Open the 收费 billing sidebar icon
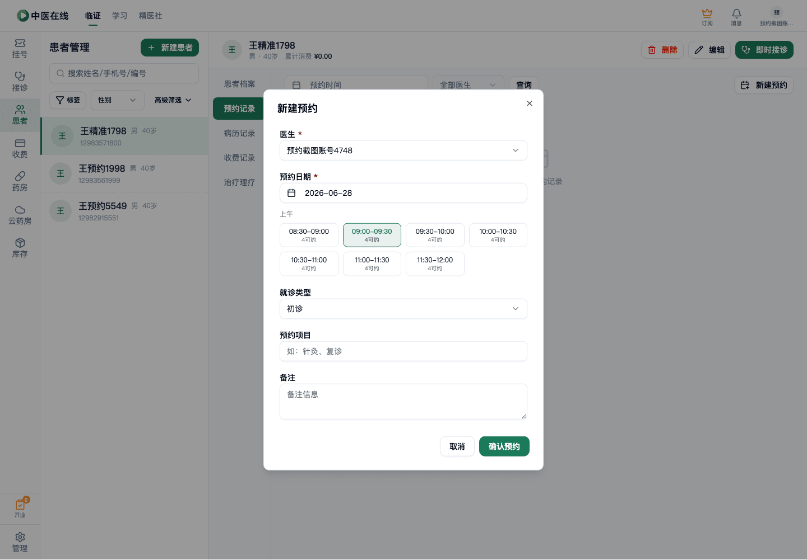Screen dimensions: 807x560 (20, 149)
